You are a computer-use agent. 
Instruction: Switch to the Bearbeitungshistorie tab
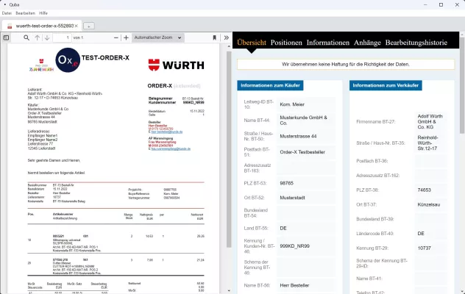[x=416, y=43]
